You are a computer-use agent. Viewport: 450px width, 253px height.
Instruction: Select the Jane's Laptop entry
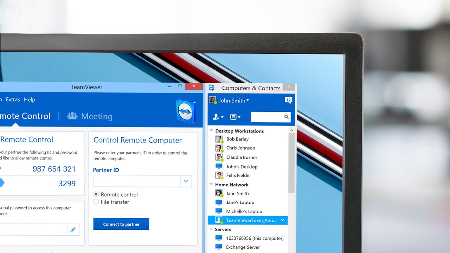coord(240,202)
